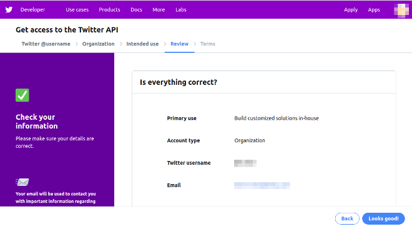Go to the Intended use step
Screen dimensions: 412x229
[142, 44]
